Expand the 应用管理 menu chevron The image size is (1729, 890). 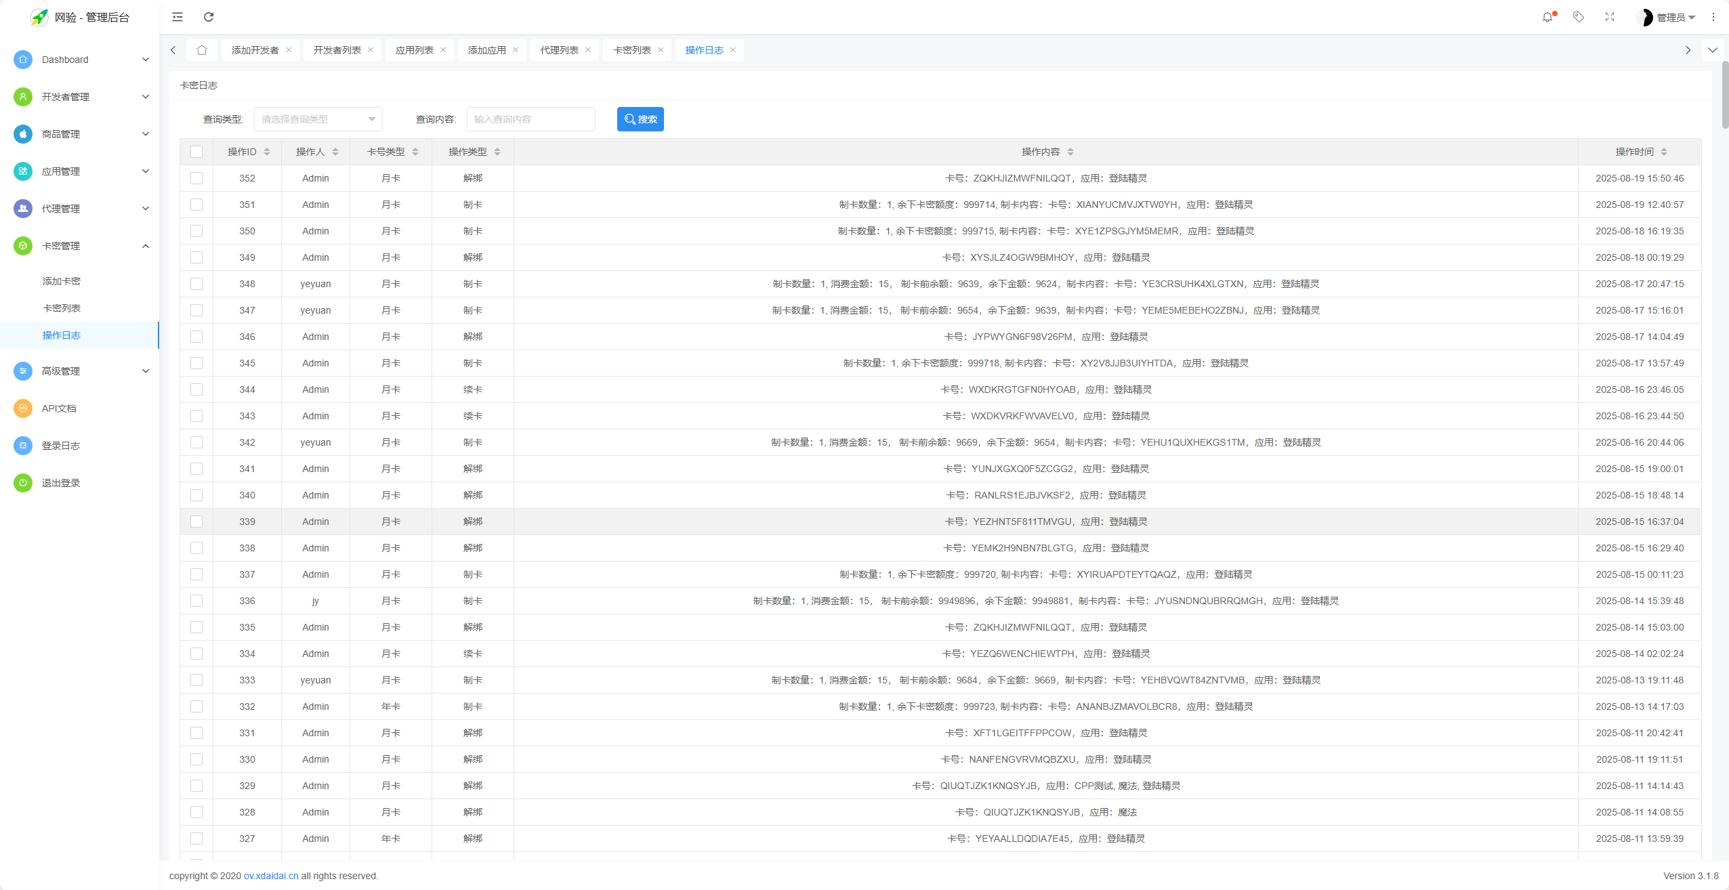click(x=146, y=171)
